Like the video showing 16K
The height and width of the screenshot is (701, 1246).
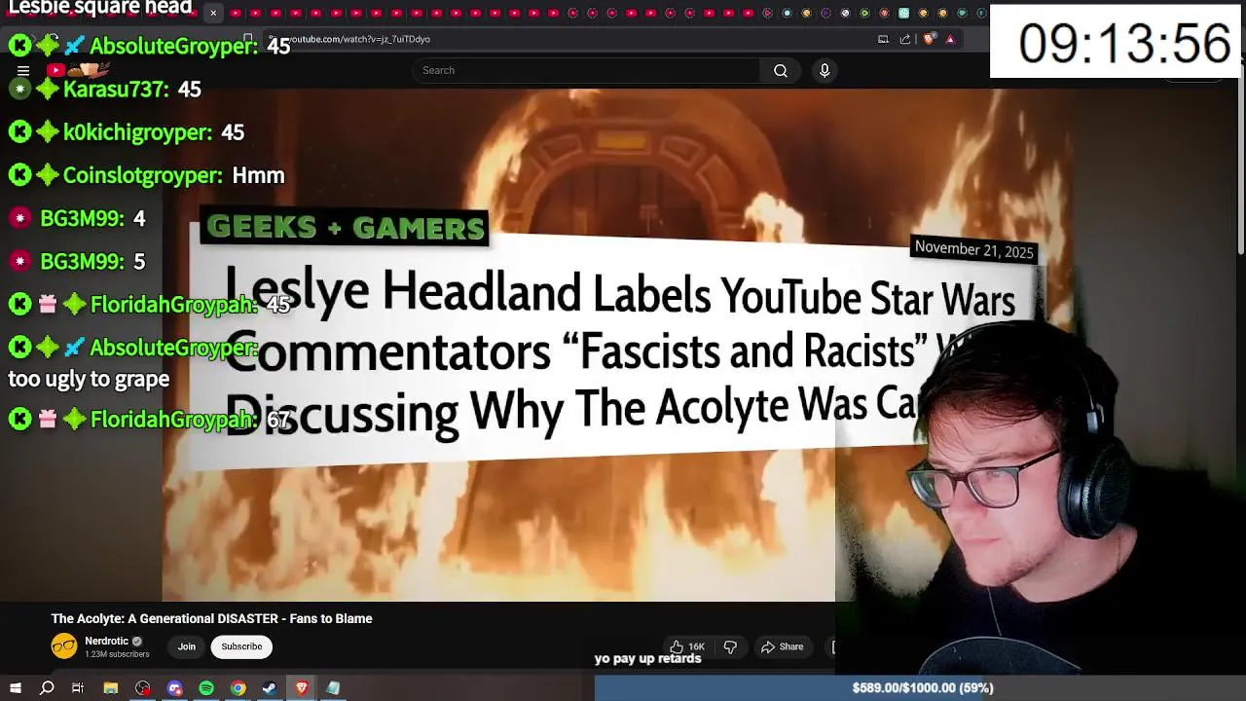tap(687, 646)
